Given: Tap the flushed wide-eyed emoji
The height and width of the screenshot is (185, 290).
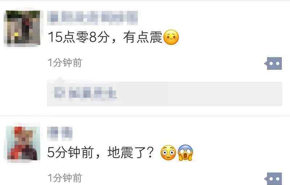Looking at the screenshot, I should coord(168,152).
